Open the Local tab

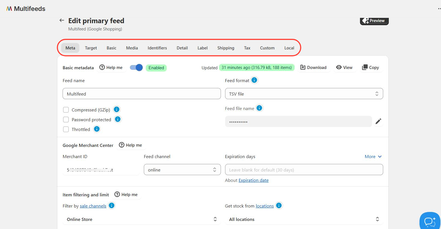289,48
